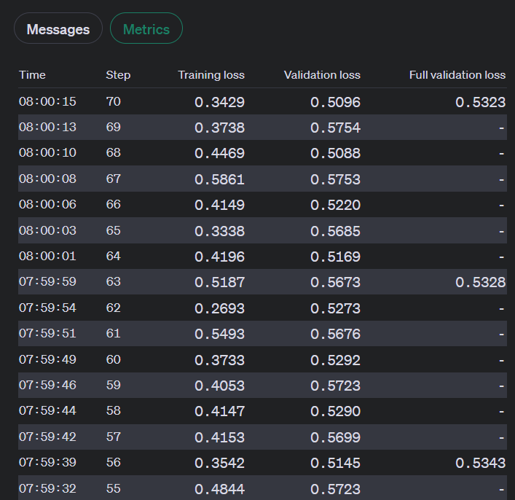Click the Validation loss column header

pos(322,75)
